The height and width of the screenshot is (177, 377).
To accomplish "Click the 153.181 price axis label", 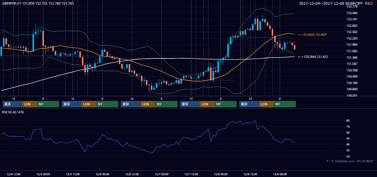I will coord(352,19).
